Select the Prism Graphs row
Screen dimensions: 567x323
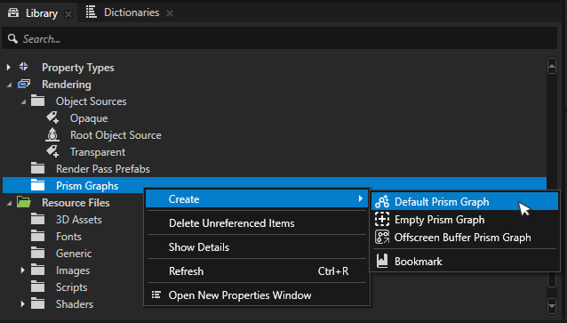click(275, 185)
